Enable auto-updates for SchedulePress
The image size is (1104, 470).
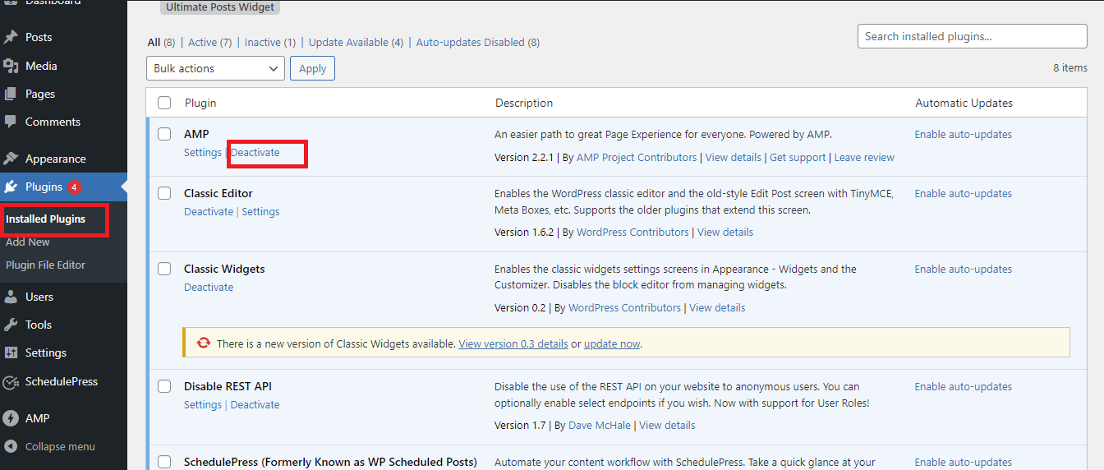tap(963, 463)
